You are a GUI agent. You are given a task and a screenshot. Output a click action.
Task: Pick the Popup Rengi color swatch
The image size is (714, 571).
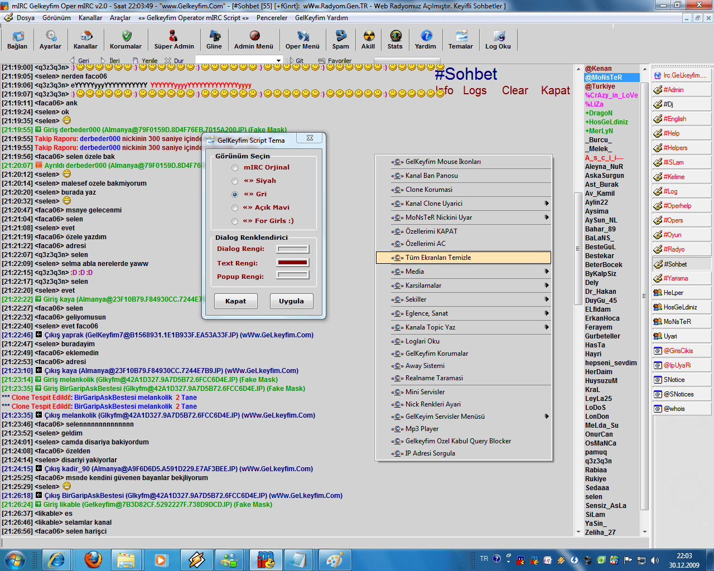click(293, 275)
